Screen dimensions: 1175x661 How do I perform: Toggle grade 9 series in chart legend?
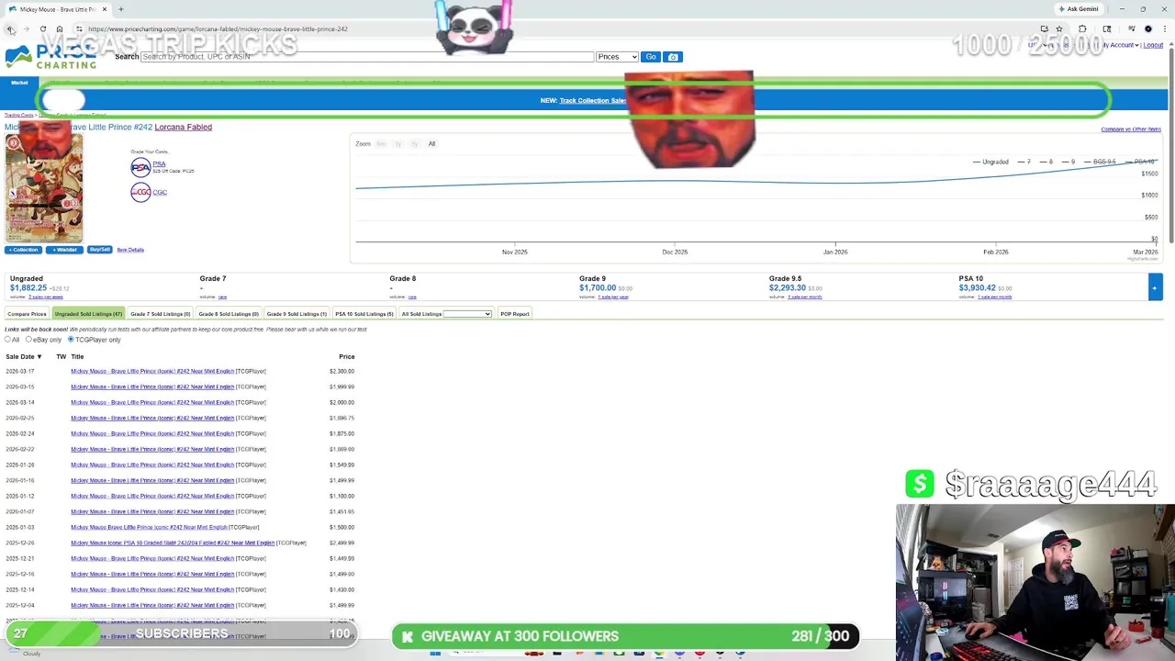1068,162
